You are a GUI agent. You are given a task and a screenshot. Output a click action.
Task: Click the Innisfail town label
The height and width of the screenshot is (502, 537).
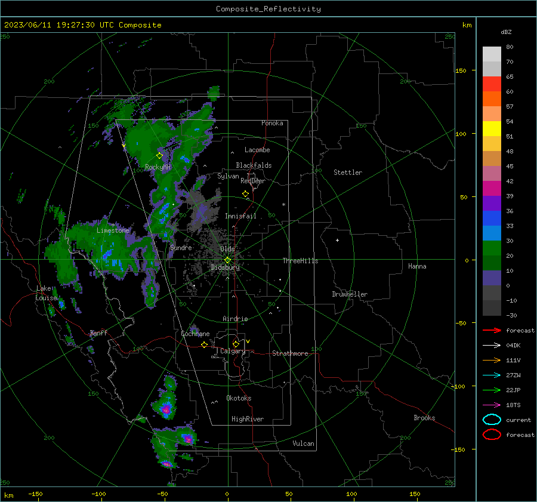240,216
